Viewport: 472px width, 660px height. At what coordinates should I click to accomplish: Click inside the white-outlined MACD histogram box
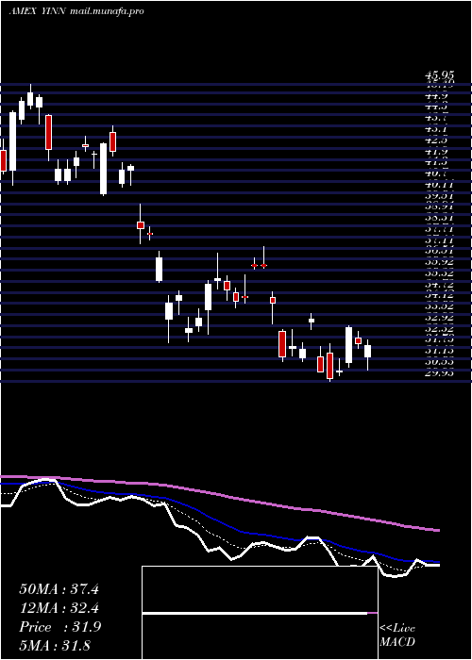260,613
